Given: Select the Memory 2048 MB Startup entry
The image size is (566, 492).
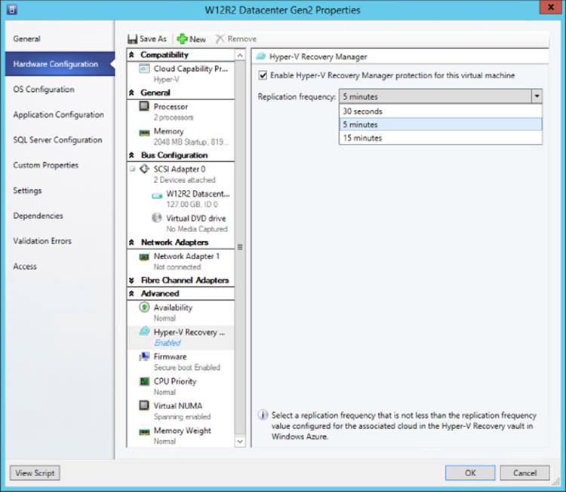Looking at the screenshot, I should pos(180,136).
